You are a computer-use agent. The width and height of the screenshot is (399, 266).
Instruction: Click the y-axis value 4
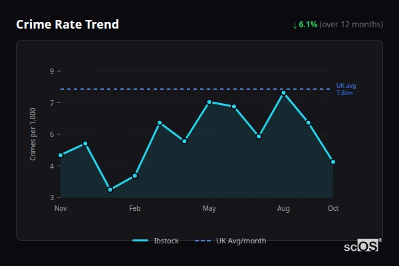click(x=52, y=166)
